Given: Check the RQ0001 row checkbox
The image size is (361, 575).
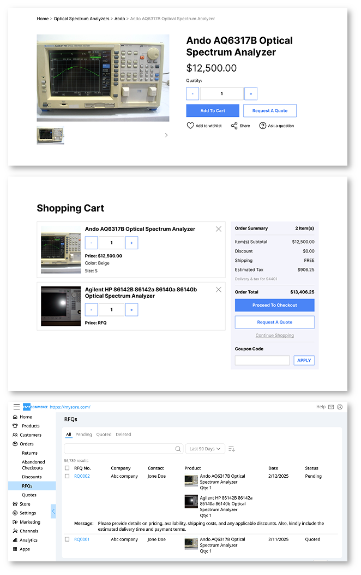Looking at the screenshot, I should (x=67, y=539).
